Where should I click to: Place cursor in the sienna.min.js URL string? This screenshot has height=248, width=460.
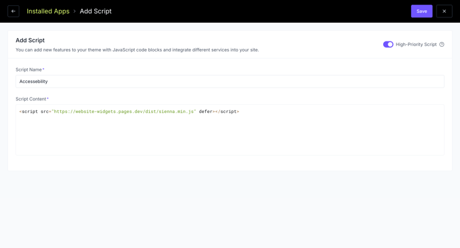124,112
